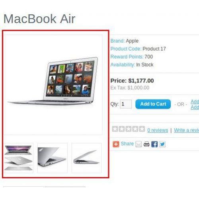Share on Twitter using the bird icon
199x199 pixels.
[162, 144]
